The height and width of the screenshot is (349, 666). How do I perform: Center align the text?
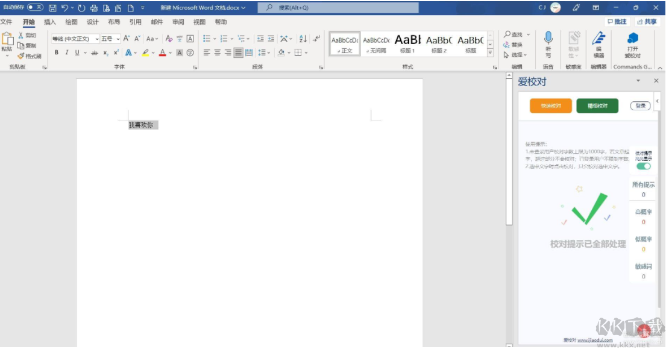tap(217, 52)
